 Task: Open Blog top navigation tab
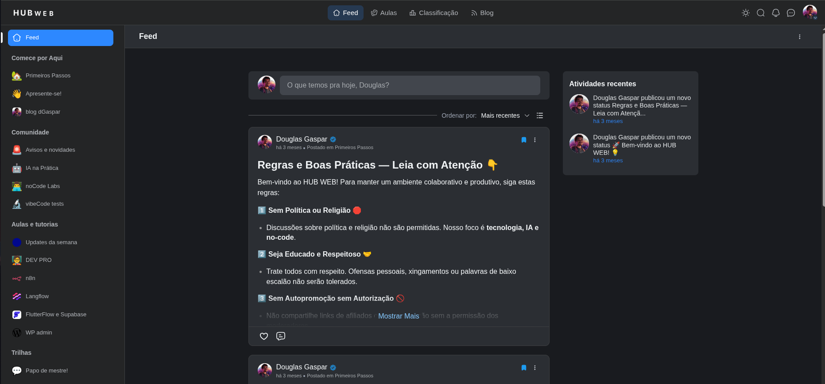pyautogui.click(x=482, y=13)
